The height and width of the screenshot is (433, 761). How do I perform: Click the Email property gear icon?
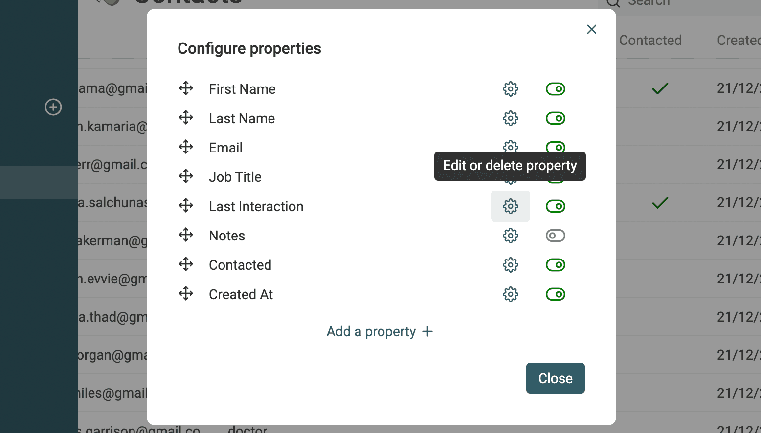(x=510, y=147)
